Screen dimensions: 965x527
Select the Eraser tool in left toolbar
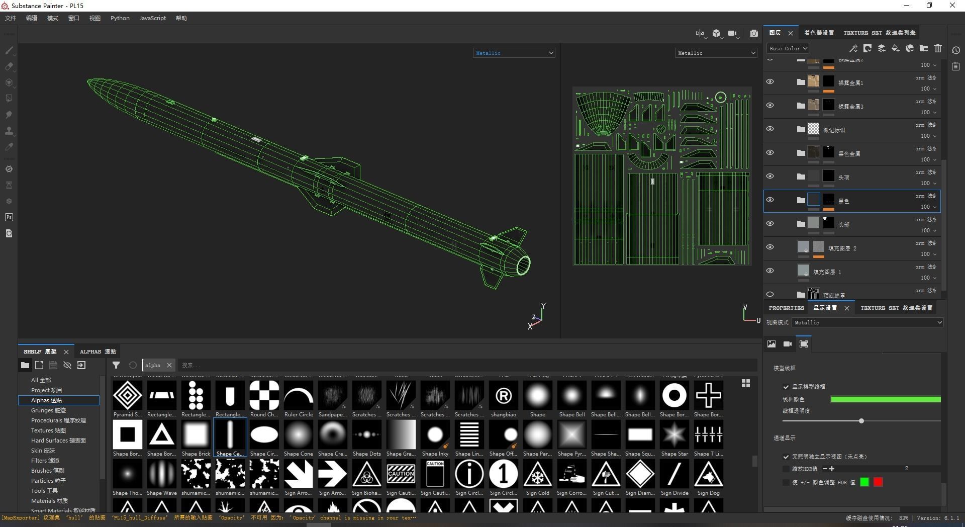[9, 66]
